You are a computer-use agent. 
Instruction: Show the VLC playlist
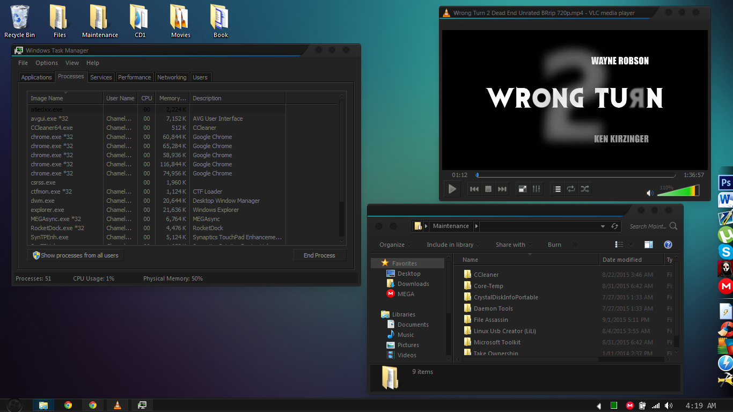click(557, 189)
